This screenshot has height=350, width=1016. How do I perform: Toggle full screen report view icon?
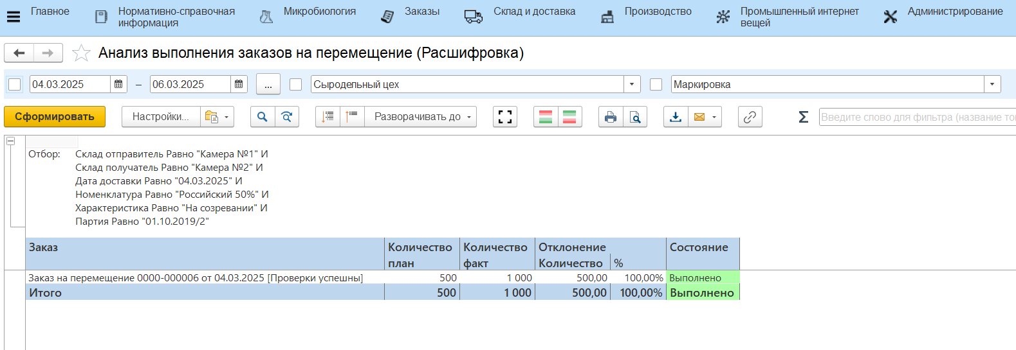tap(505, 117)
